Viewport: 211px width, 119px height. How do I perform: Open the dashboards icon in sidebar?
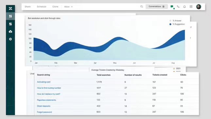pyautogui.click(x=10, y=16)
